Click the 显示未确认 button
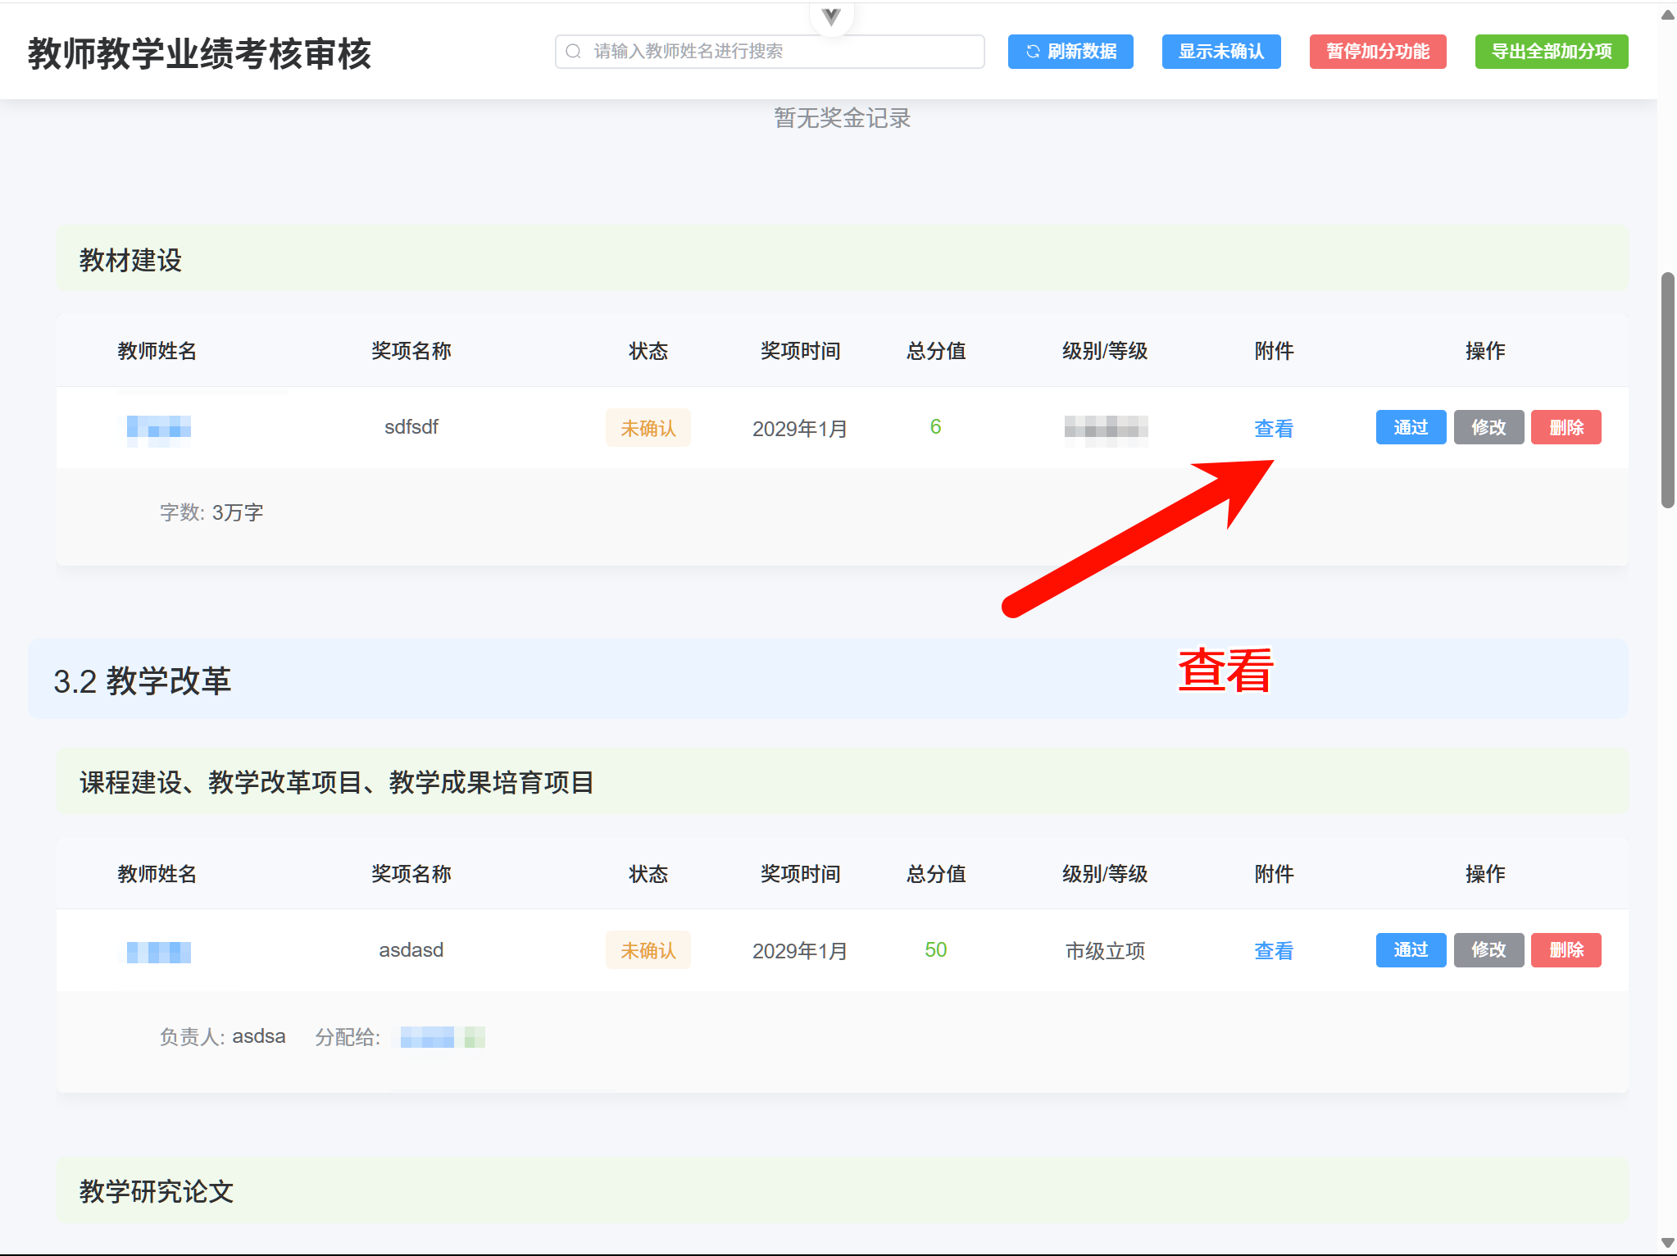The height and width of the screenshot is (1256, 1677). pos(1220,52)
